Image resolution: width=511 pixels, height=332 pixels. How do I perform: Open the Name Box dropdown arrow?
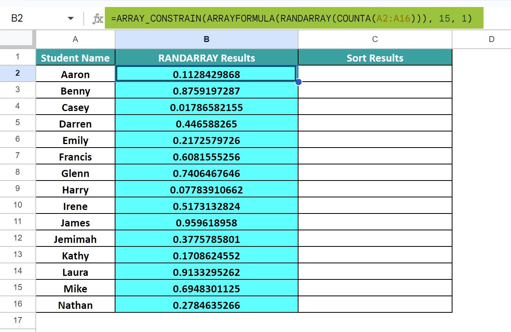coord(71,18)
